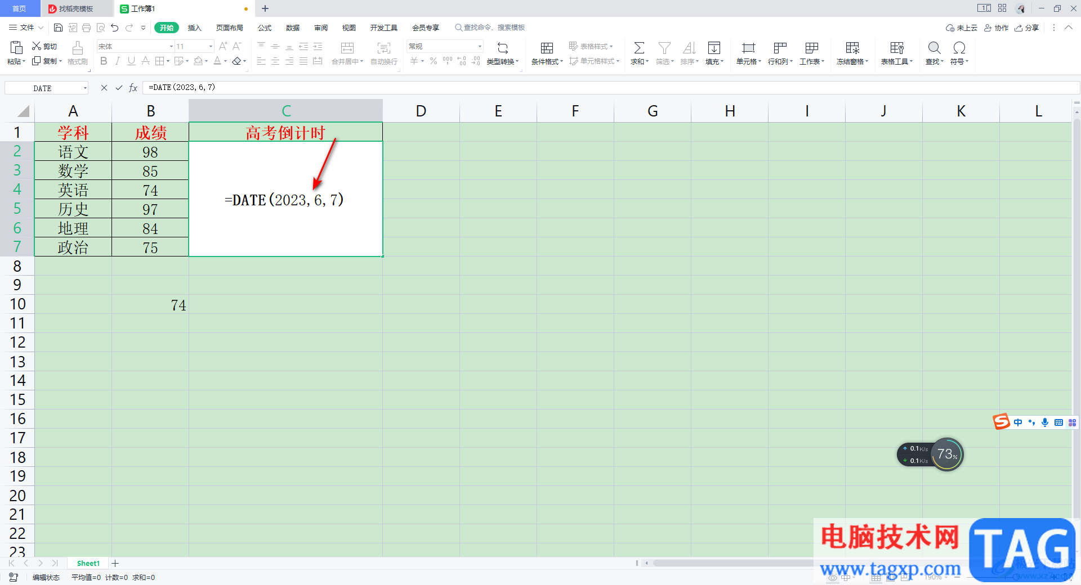Screen dimensions: 1081x585
Task: Go to the 首页 home tab
Action: point(20,8)
